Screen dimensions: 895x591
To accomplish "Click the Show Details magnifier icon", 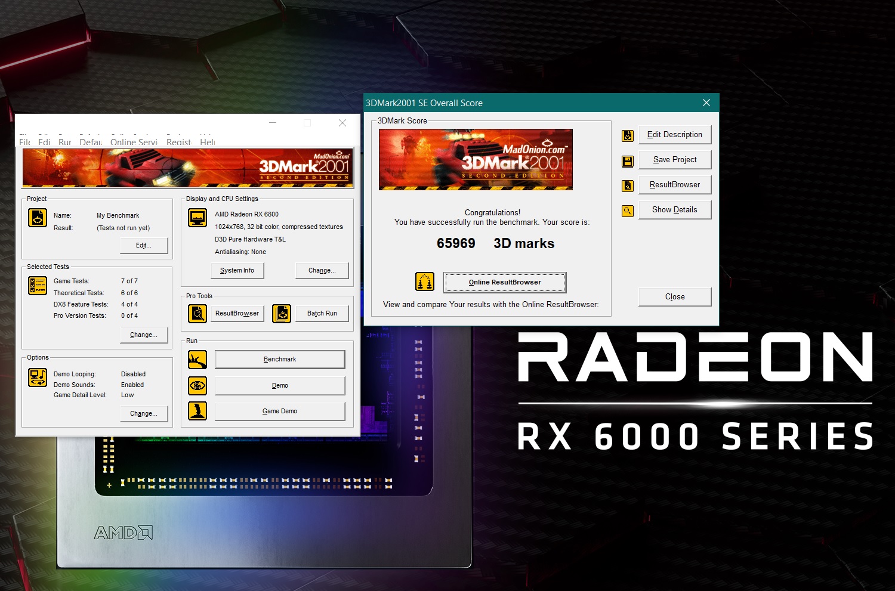I will pos(628,211).
